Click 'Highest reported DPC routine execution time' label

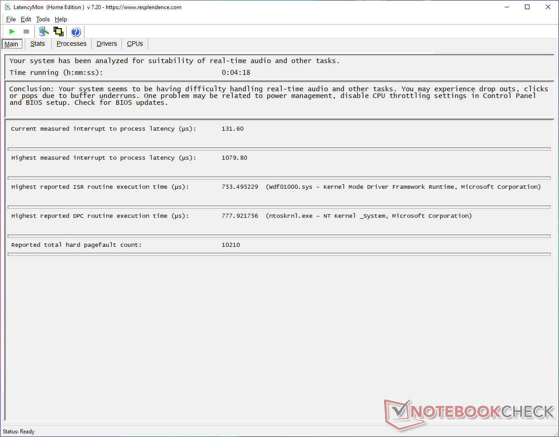(x=100, y=216)
